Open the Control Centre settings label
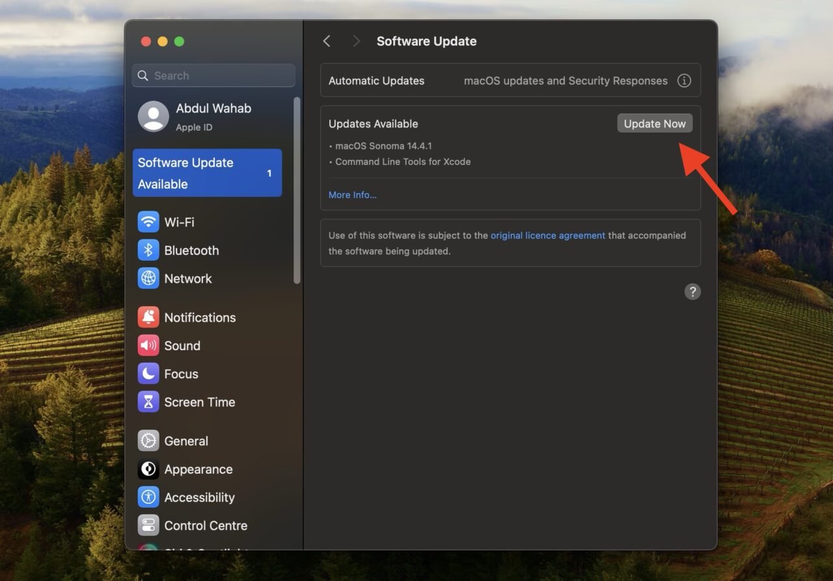Viewport: 833px width, 581px height. [x=206, y=525]
